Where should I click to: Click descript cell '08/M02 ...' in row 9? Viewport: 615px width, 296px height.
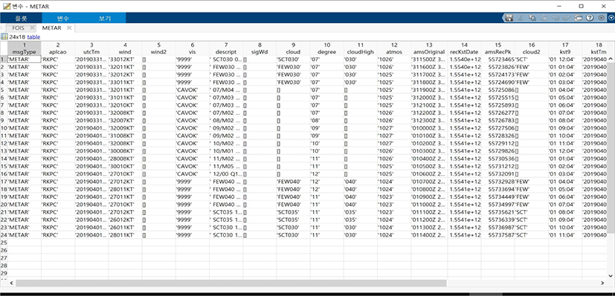[226, 120]
